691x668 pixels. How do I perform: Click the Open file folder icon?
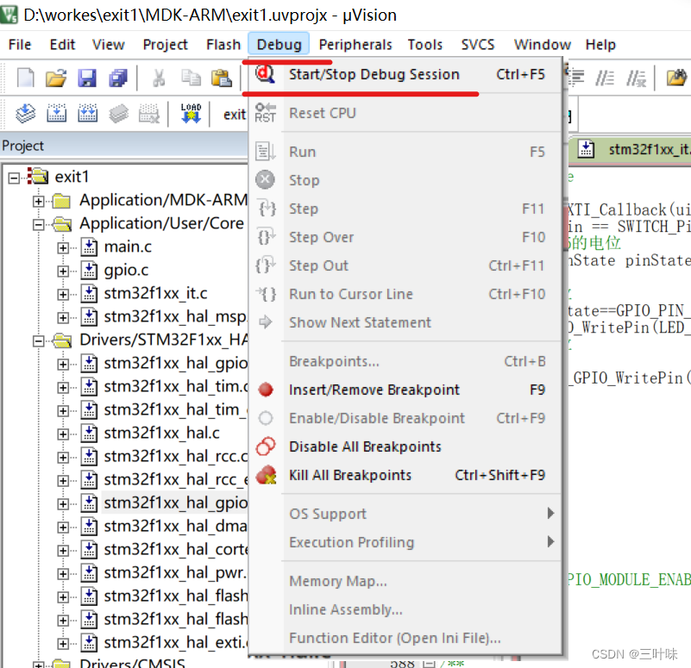click(56, 78)
